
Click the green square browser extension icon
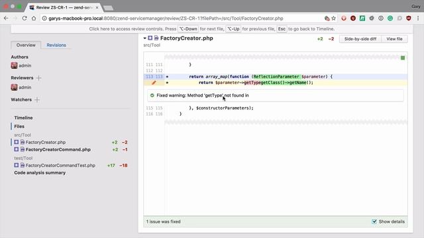coord(362,19)
